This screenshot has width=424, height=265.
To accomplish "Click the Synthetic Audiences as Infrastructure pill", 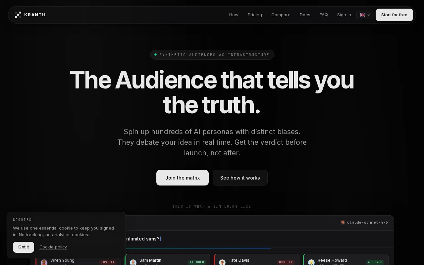I will (212, 55).
